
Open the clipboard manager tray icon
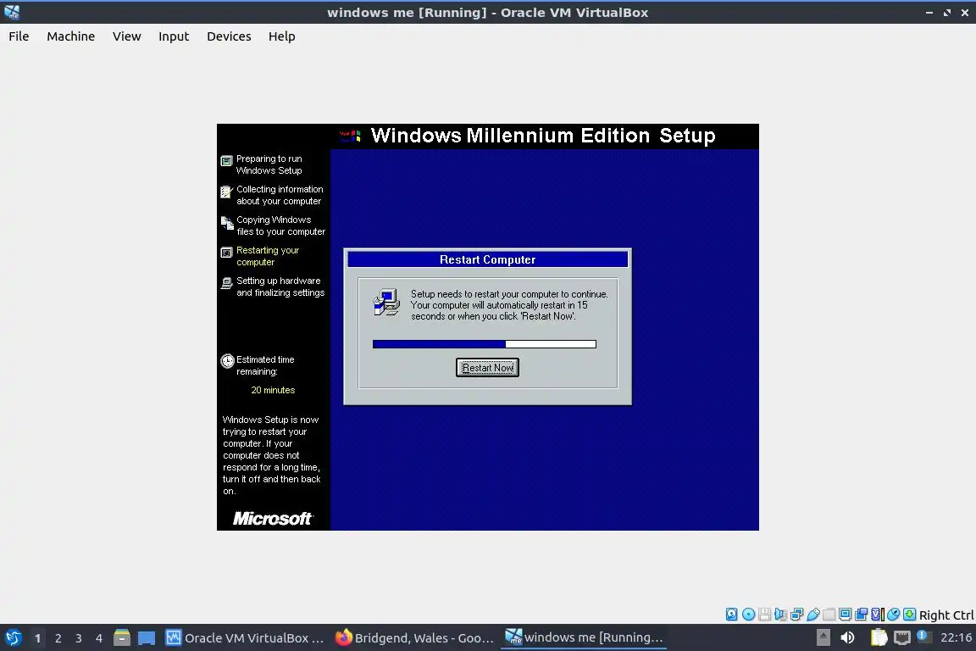[879, 637]
